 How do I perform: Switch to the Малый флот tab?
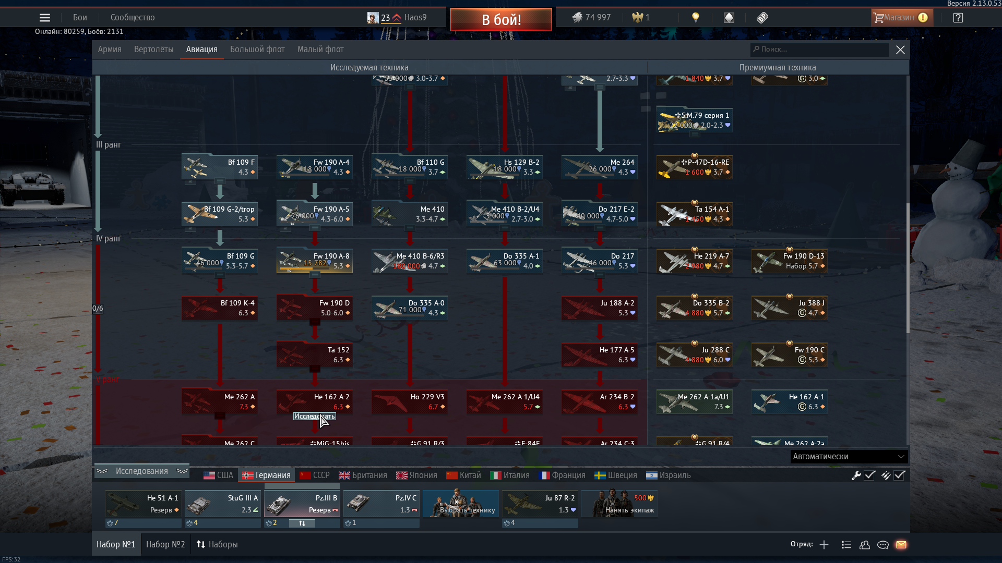(x=320, y=50)
